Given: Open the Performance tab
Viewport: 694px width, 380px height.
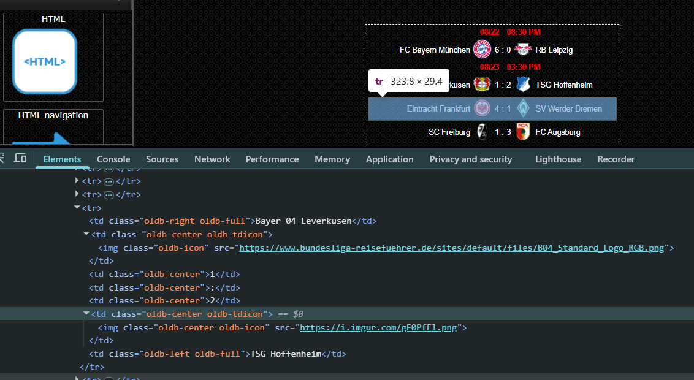Looking at the screenshot, I should coord(272,159).
